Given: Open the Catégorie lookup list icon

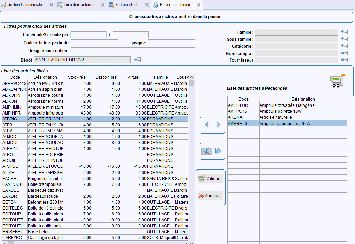Looking at the screenshot, I should click(x=345, y=46).
